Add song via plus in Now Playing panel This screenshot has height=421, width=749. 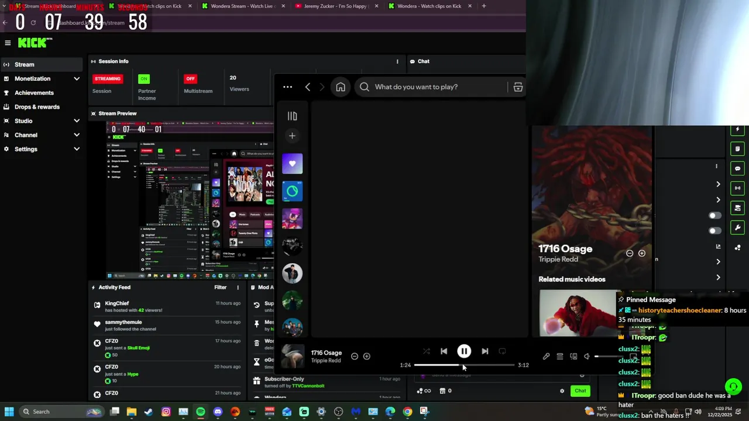(642, 253)
